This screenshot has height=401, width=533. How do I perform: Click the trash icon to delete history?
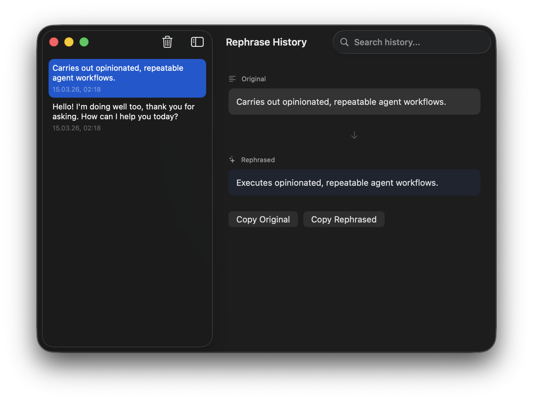click(x=167, y=42)
